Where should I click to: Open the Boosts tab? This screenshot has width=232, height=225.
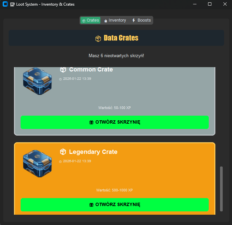pyautogui.click(x=141, y=20)
